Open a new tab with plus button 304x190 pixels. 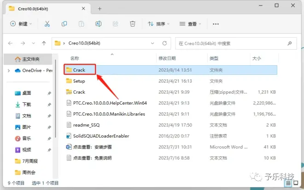[x=99, y=9]
